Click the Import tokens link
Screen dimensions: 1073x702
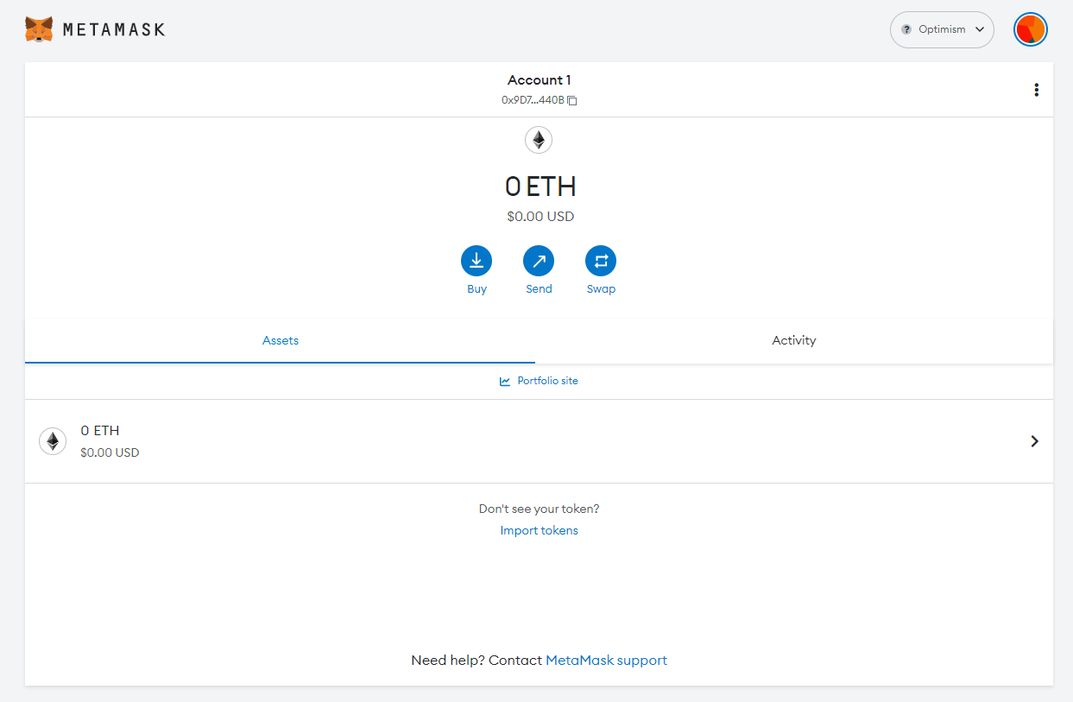click(x=539, y=530)
